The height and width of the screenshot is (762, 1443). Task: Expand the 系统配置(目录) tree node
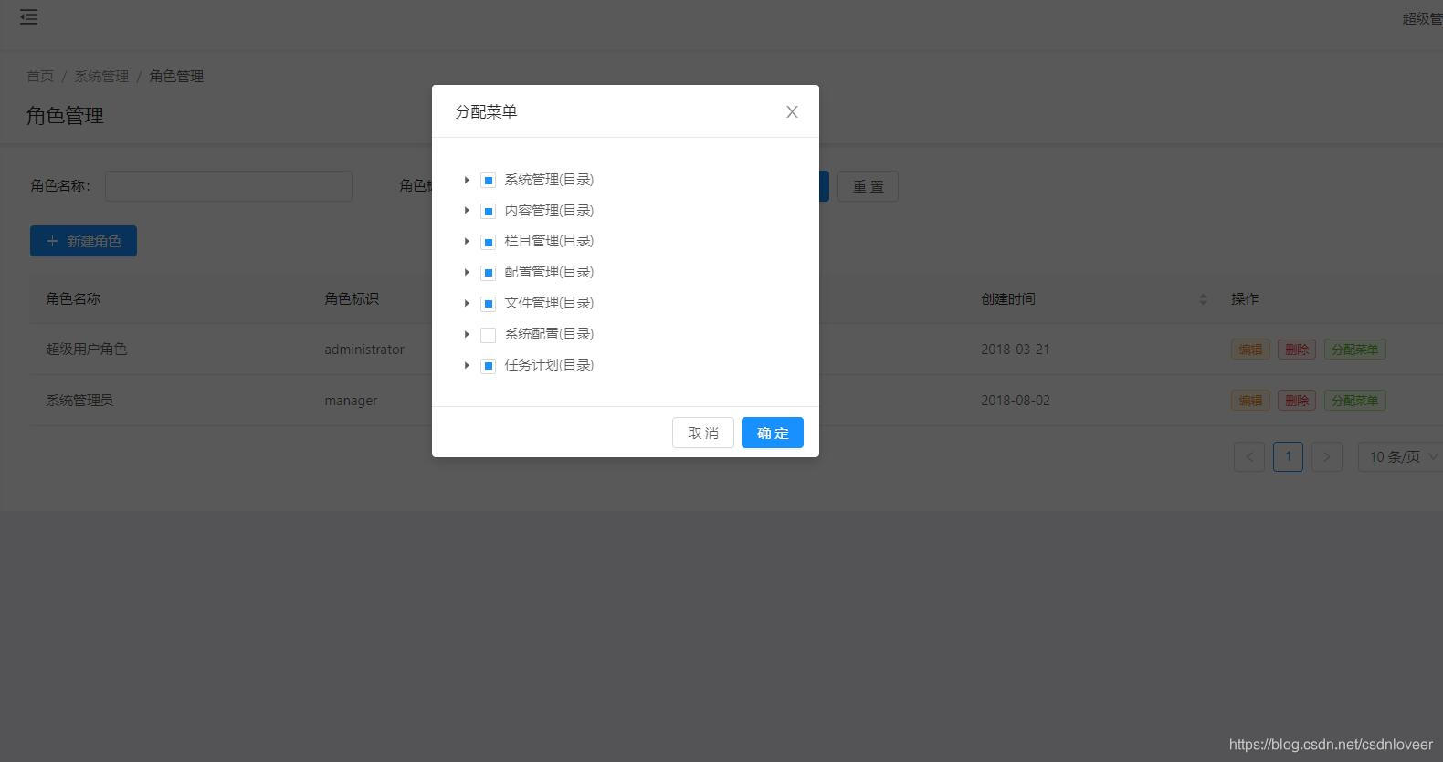(467, 334)
